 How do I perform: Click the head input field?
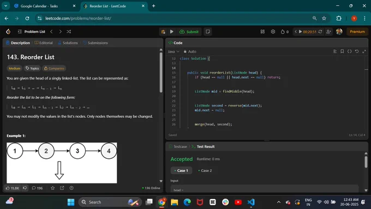[264, 189]
